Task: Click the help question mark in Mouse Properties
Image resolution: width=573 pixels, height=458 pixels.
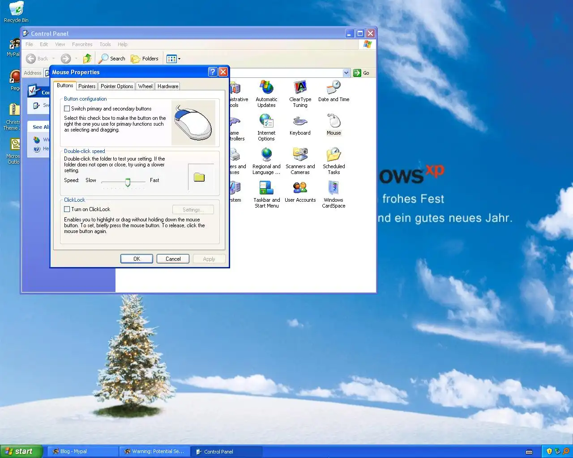Action: pos(213,72)
